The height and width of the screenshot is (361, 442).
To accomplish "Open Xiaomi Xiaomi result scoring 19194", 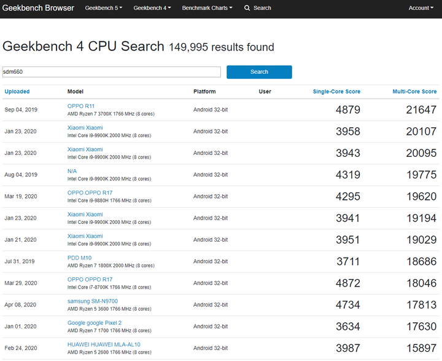I will [85, 215].
